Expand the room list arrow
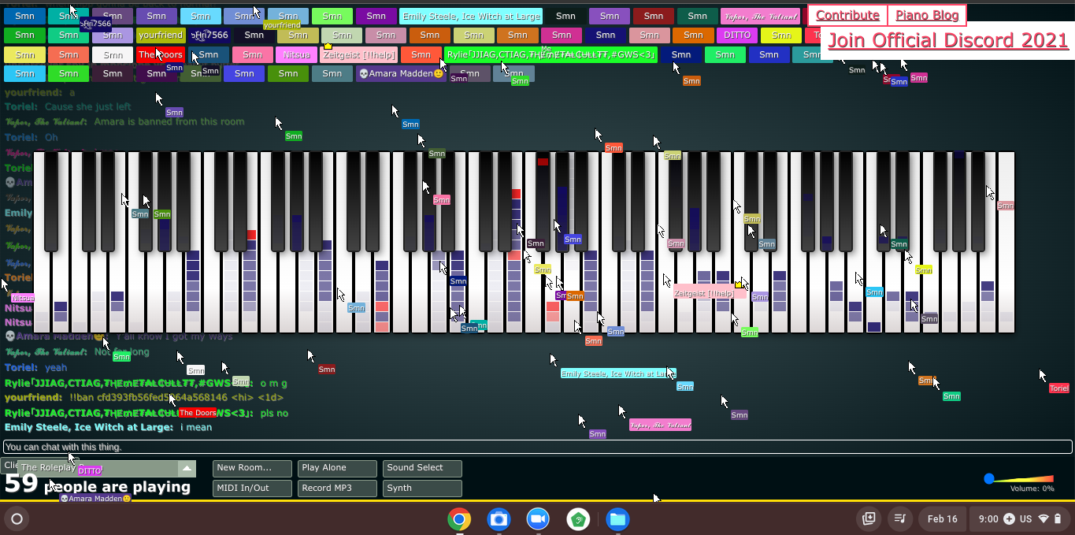This screenshot has width=1075, height=535. pos(187,468)
